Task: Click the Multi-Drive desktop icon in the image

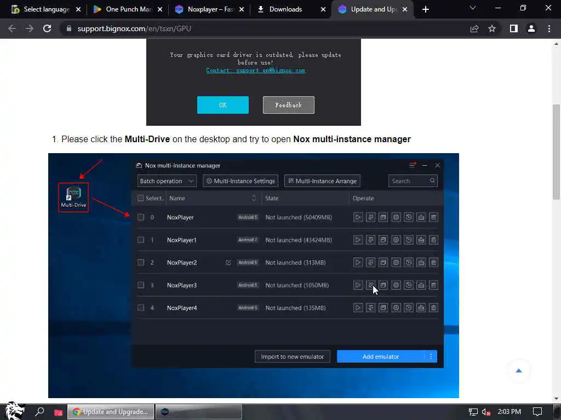Action: click(x=73, y=197)
